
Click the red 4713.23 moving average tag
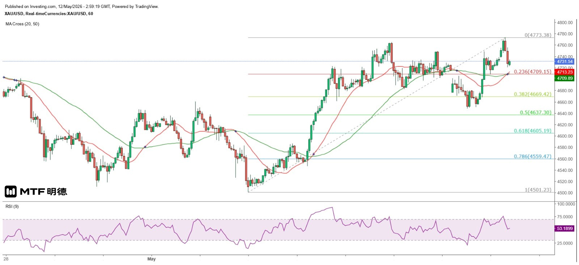click(x=565, y=72)
